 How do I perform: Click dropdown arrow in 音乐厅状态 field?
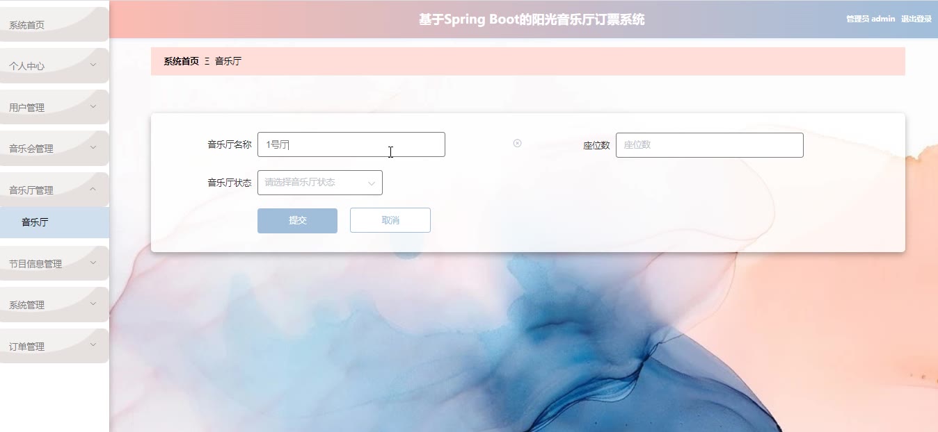pyautogui.click(x=372, y=183)
